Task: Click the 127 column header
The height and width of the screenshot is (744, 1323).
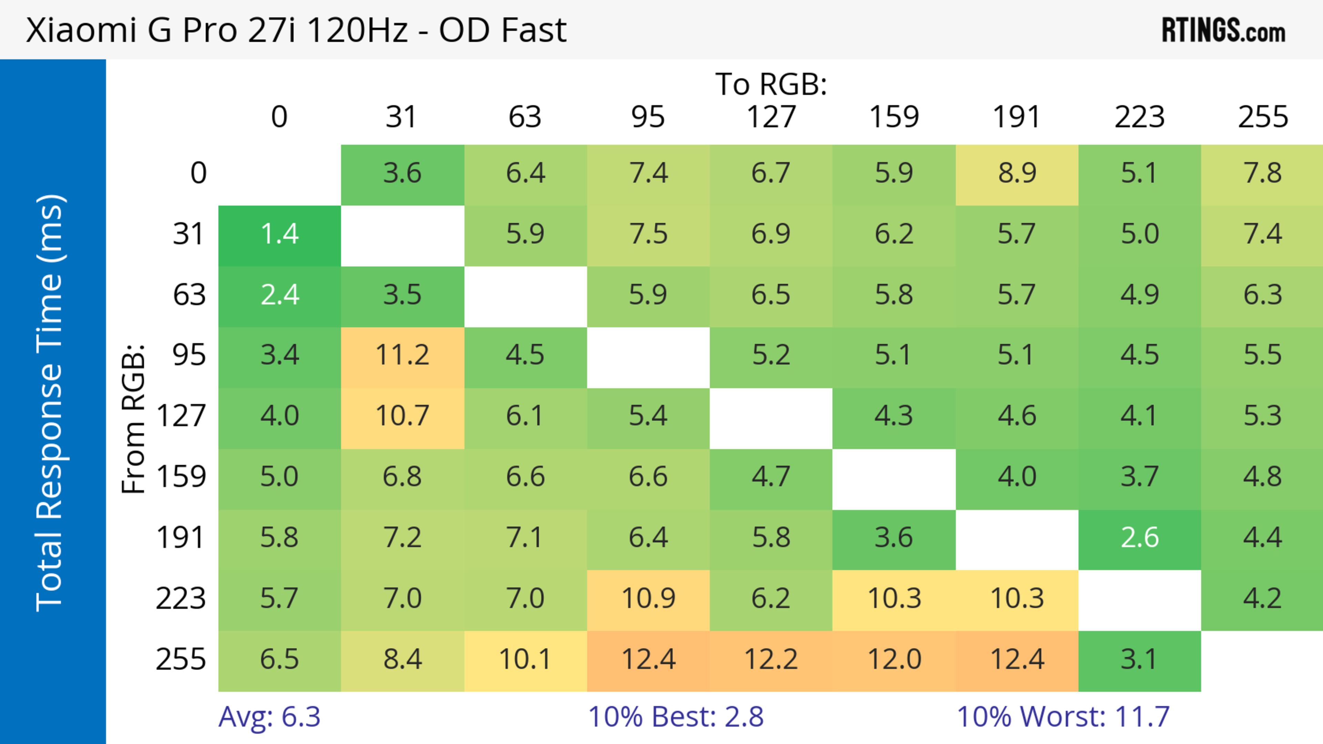Action: point(771,117)
